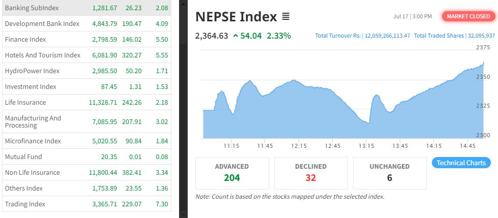
Task: Click the green up-arrow change indicator
Action: coord(236,36)
